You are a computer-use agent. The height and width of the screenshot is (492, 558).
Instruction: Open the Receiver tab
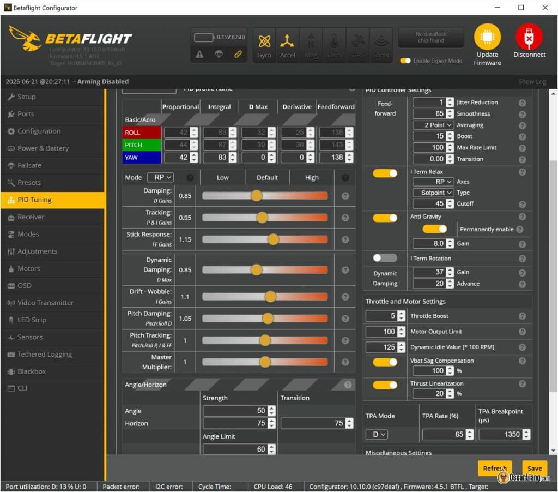click(53, 217)
